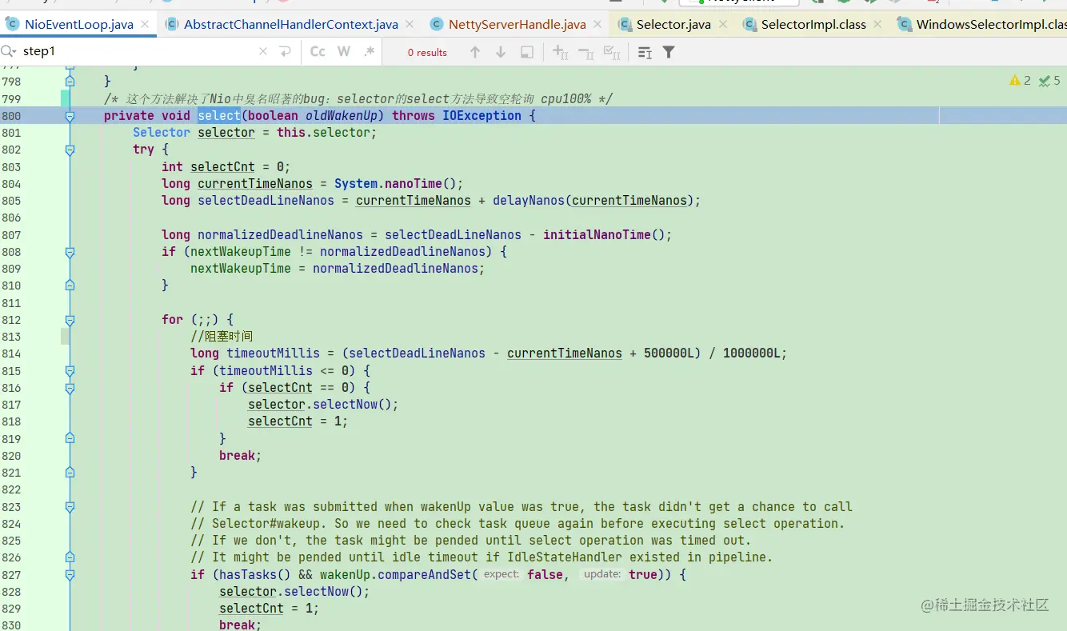Image resolution: width=1067 pixels, height=631 pixels.
Task: Click the highlighted 'select' method name
Action: point(219,116)
